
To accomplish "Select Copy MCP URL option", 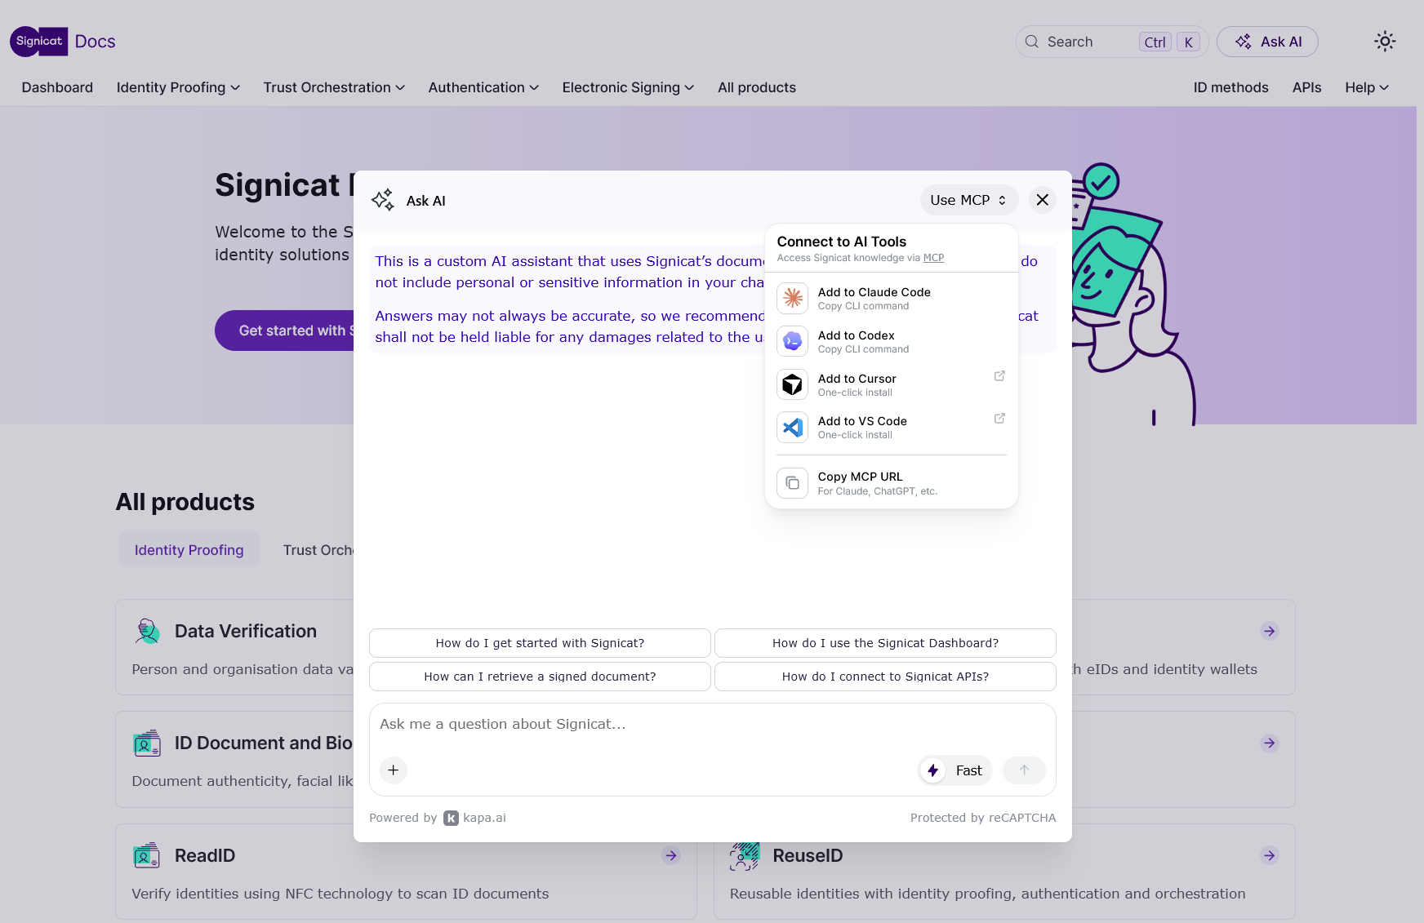I will (x=892, y=483).
